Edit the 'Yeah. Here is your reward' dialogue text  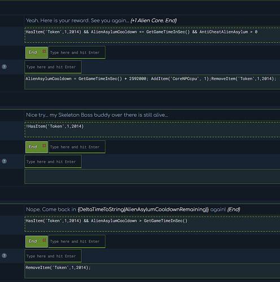tap(101, 20)
